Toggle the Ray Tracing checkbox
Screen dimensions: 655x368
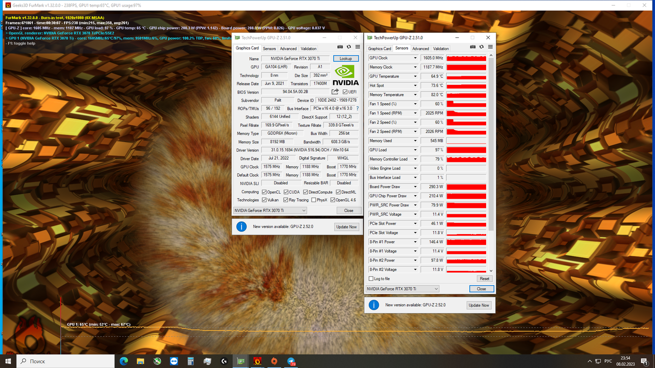tap(285, 200)
